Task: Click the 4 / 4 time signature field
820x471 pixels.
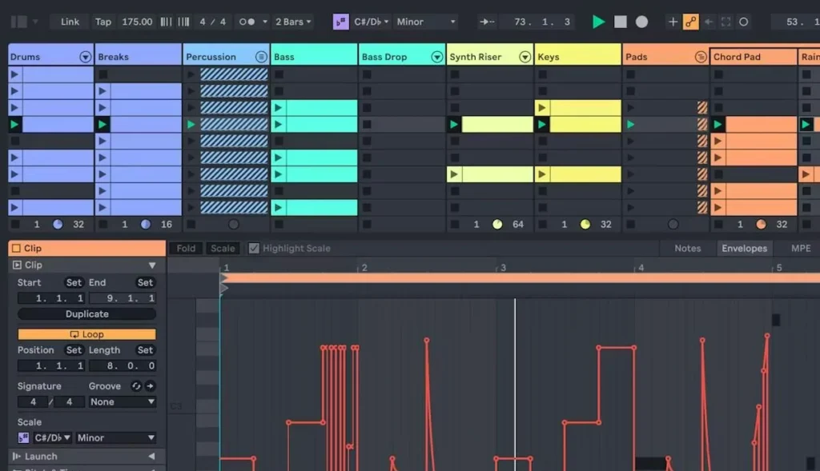Action: click(x=212, y=22)
